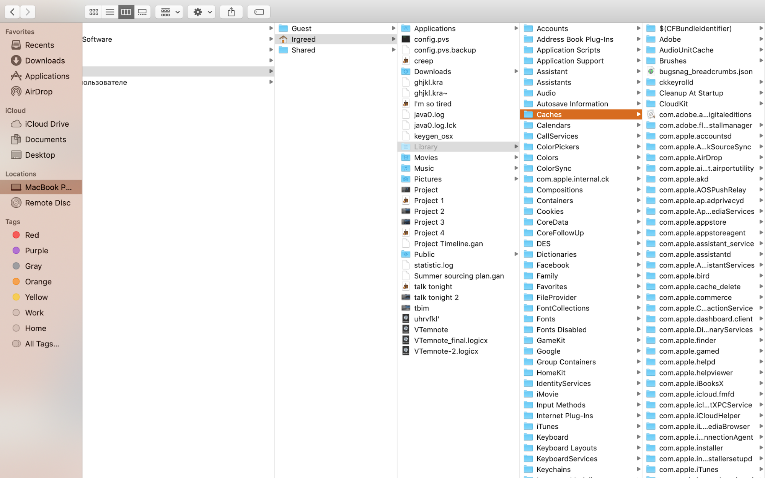This screenshot has width=765, height=478.
Task: Filter by the Orange tag
Action: 41,282
